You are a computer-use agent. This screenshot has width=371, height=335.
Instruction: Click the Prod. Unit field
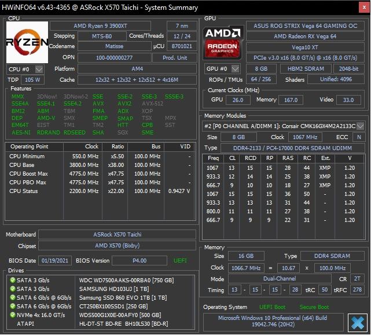(175, 57)
